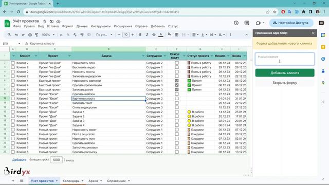Tick the column A checkbox for Задача 4 row

13,125
